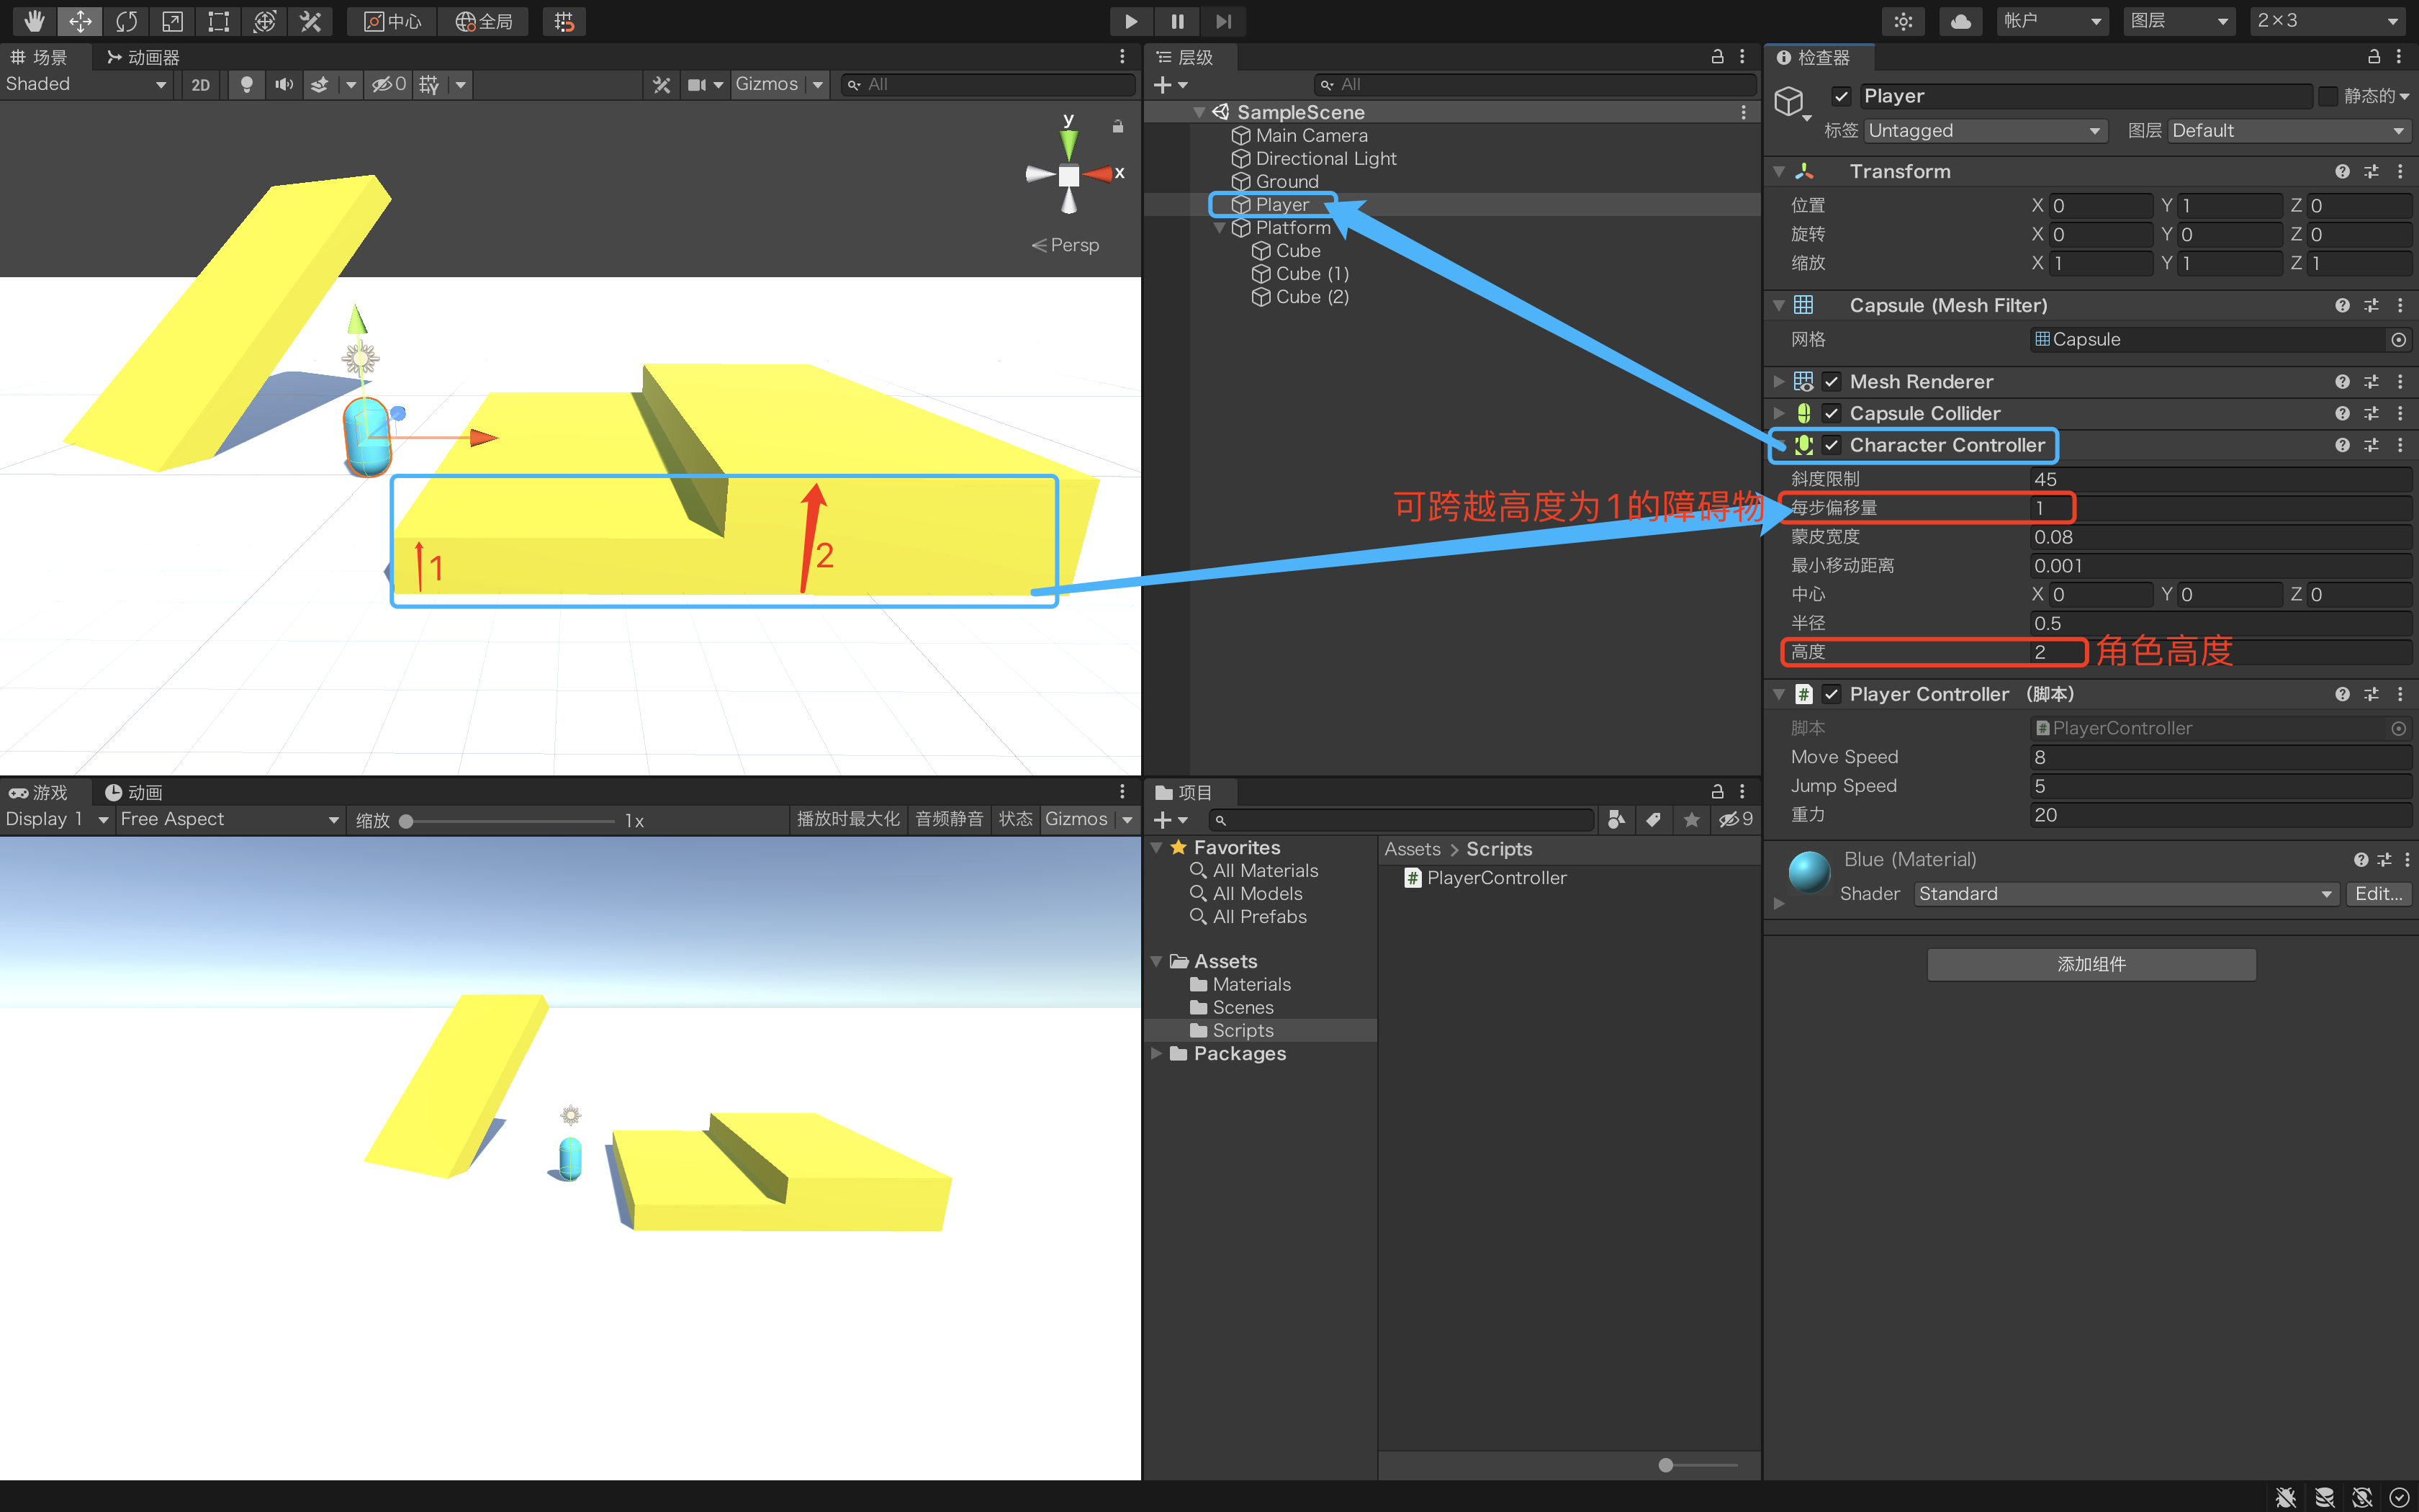Click the Pause button
2419x1512 pixels.
tap(1176, 21)
